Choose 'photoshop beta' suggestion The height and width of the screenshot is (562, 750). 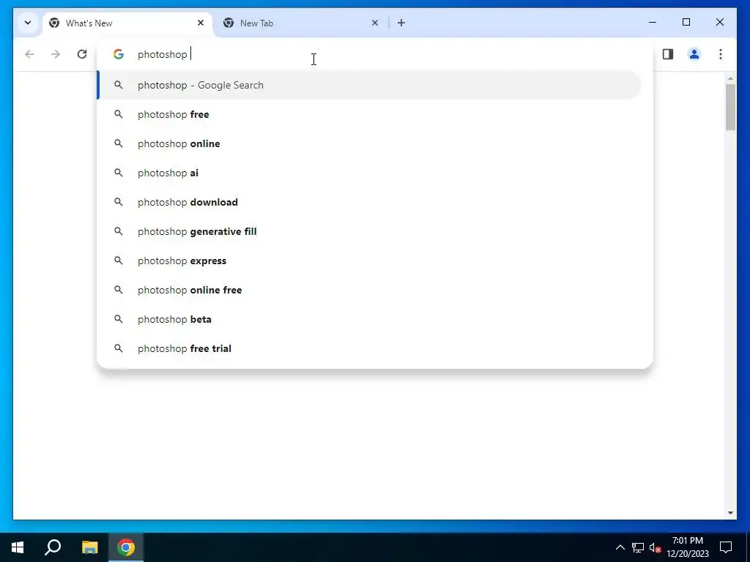(x=369, y=319)
